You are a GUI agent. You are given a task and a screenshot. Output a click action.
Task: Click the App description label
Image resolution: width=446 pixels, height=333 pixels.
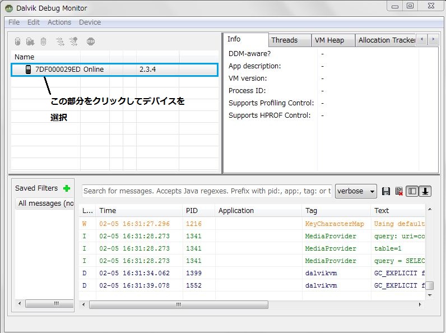point(254,66)
